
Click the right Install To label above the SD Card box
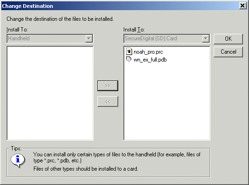pos(134,30)
